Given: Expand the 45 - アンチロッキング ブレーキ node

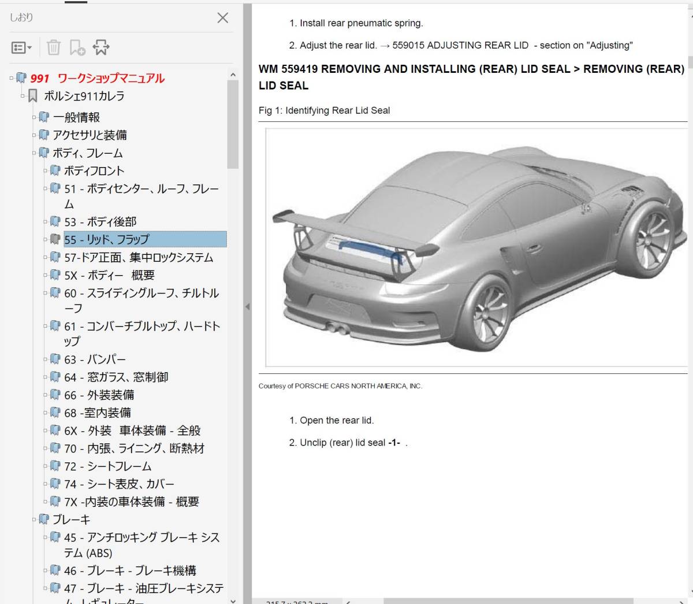Looking at the screenshot, I should pyautogui.click(x=46, y=538).
